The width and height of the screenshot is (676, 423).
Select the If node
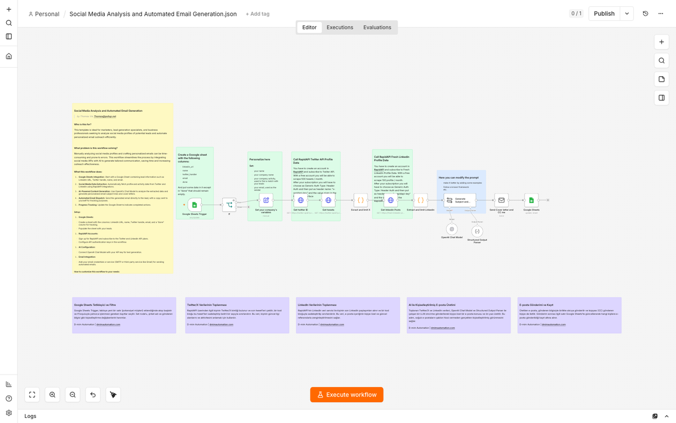coord(229,205)
